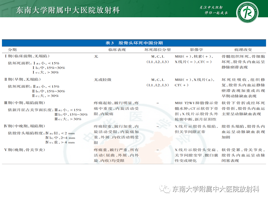Click column header 影像学
This screenshot has width=268, height=201.
click(x=197, y=50)
